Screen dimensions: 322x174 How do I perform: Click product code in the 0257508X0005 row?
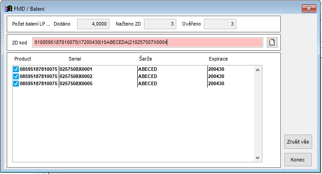(39, 83)
